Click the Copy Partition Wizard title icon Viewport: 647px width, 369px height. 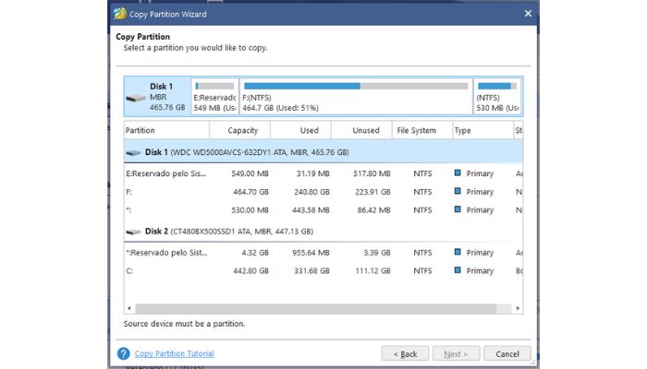pos(120,14)
